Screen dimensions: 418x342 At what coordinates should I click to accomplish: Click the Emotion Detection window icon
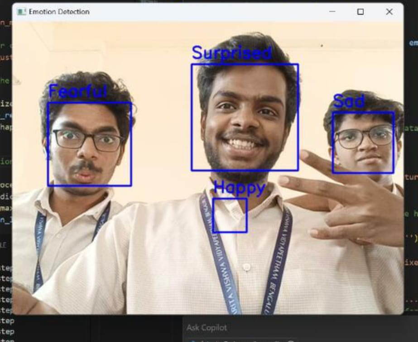click(21, 12)
